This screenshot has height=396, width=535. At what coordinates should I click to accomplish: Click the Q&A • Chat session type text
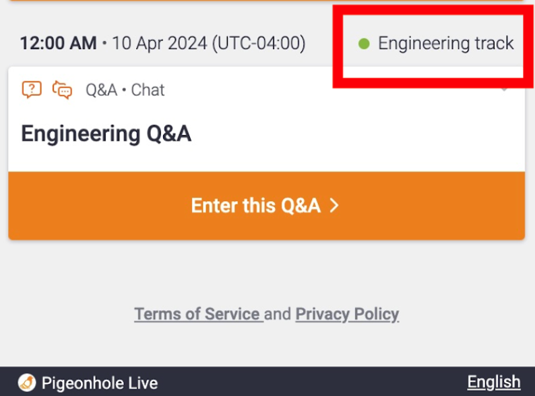pyautogui.click(x=125, y=90)
